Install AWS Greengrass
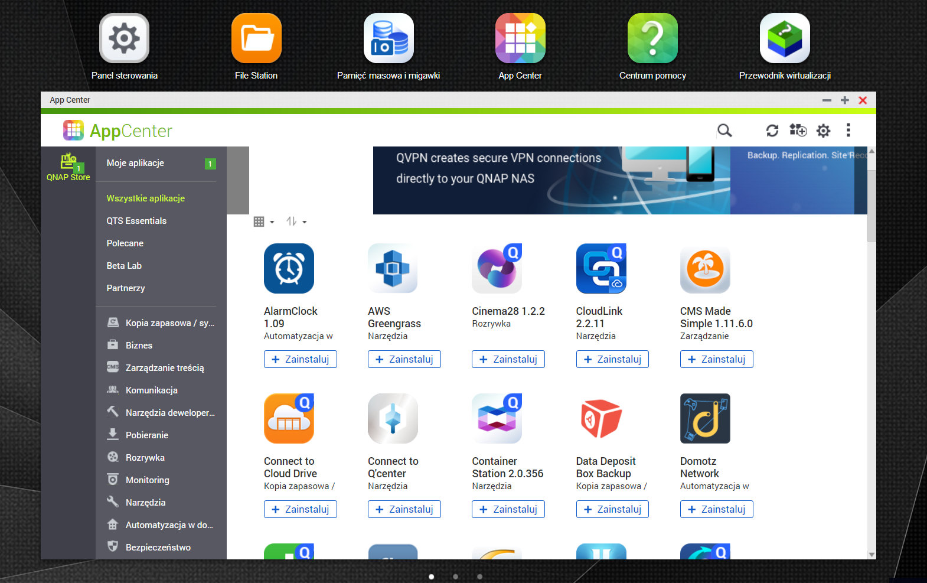Viewport: 927px width, 583px height. click(404, 359)
